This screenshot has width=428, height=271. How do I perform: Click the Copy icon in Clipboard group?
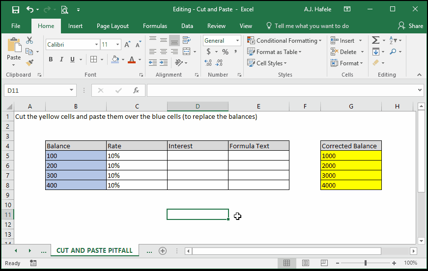[29, 52]
